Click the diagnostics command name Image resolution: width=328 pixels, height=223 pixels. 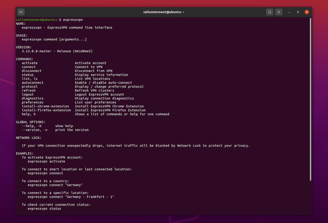coord(33,98)
